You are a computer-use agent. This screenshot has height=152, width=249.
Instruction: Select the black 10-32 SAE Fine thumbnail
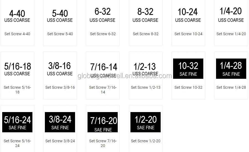(x=188, y=69)
